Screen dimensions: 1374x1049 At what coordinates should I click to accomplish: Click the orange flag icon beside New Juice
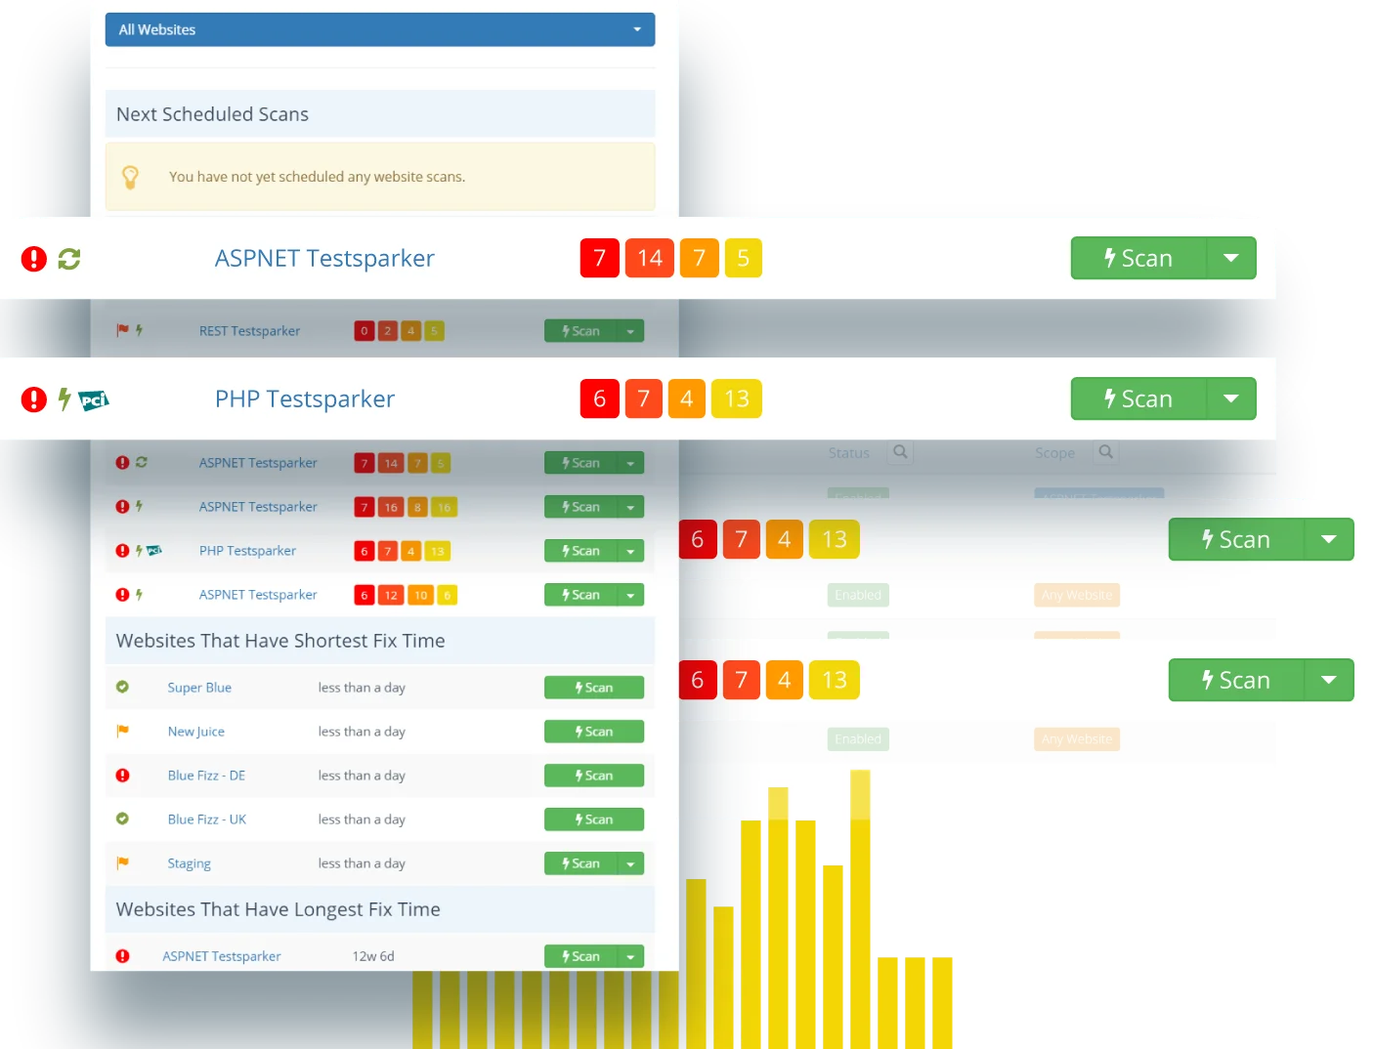(122, 731)
